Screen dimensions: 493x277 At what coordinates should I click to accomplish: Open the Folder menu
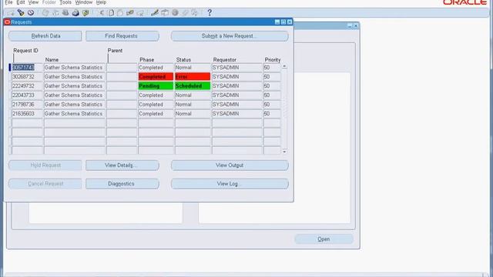[49, 2]
